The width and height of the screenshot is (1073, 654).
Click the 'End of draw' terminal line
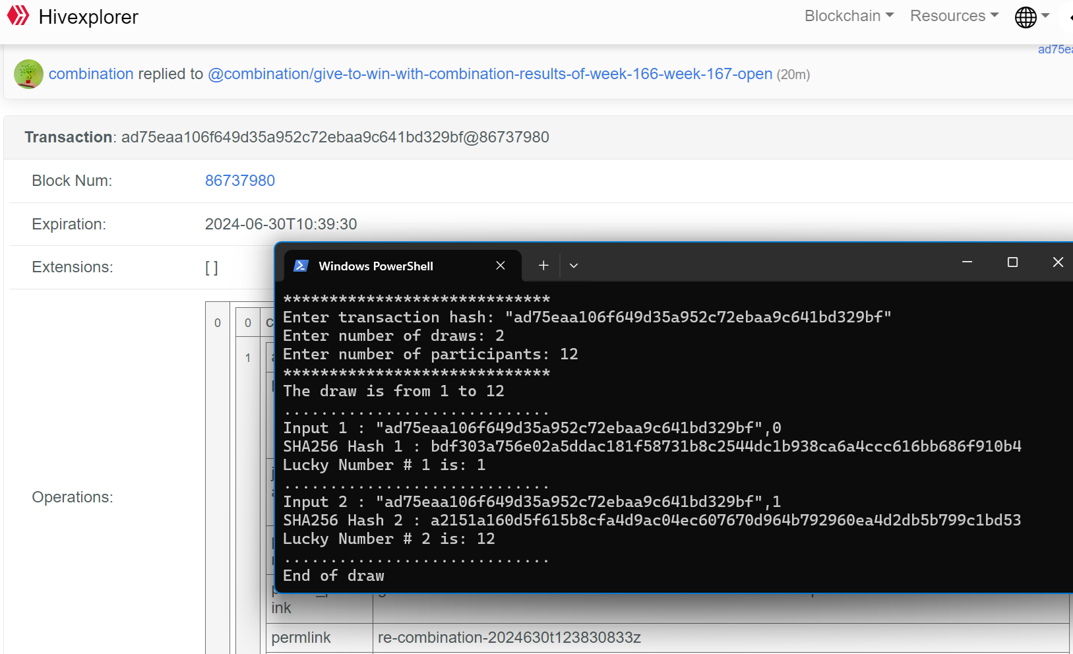click(x=334, y=576)
